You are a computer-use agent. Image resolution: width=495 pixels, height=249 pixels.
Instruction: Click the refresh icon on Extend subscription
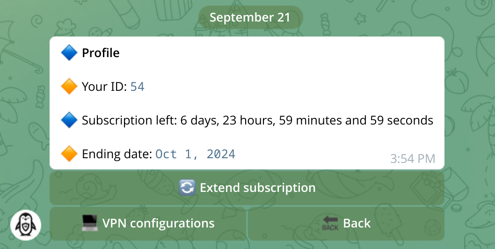pos(187,188)
